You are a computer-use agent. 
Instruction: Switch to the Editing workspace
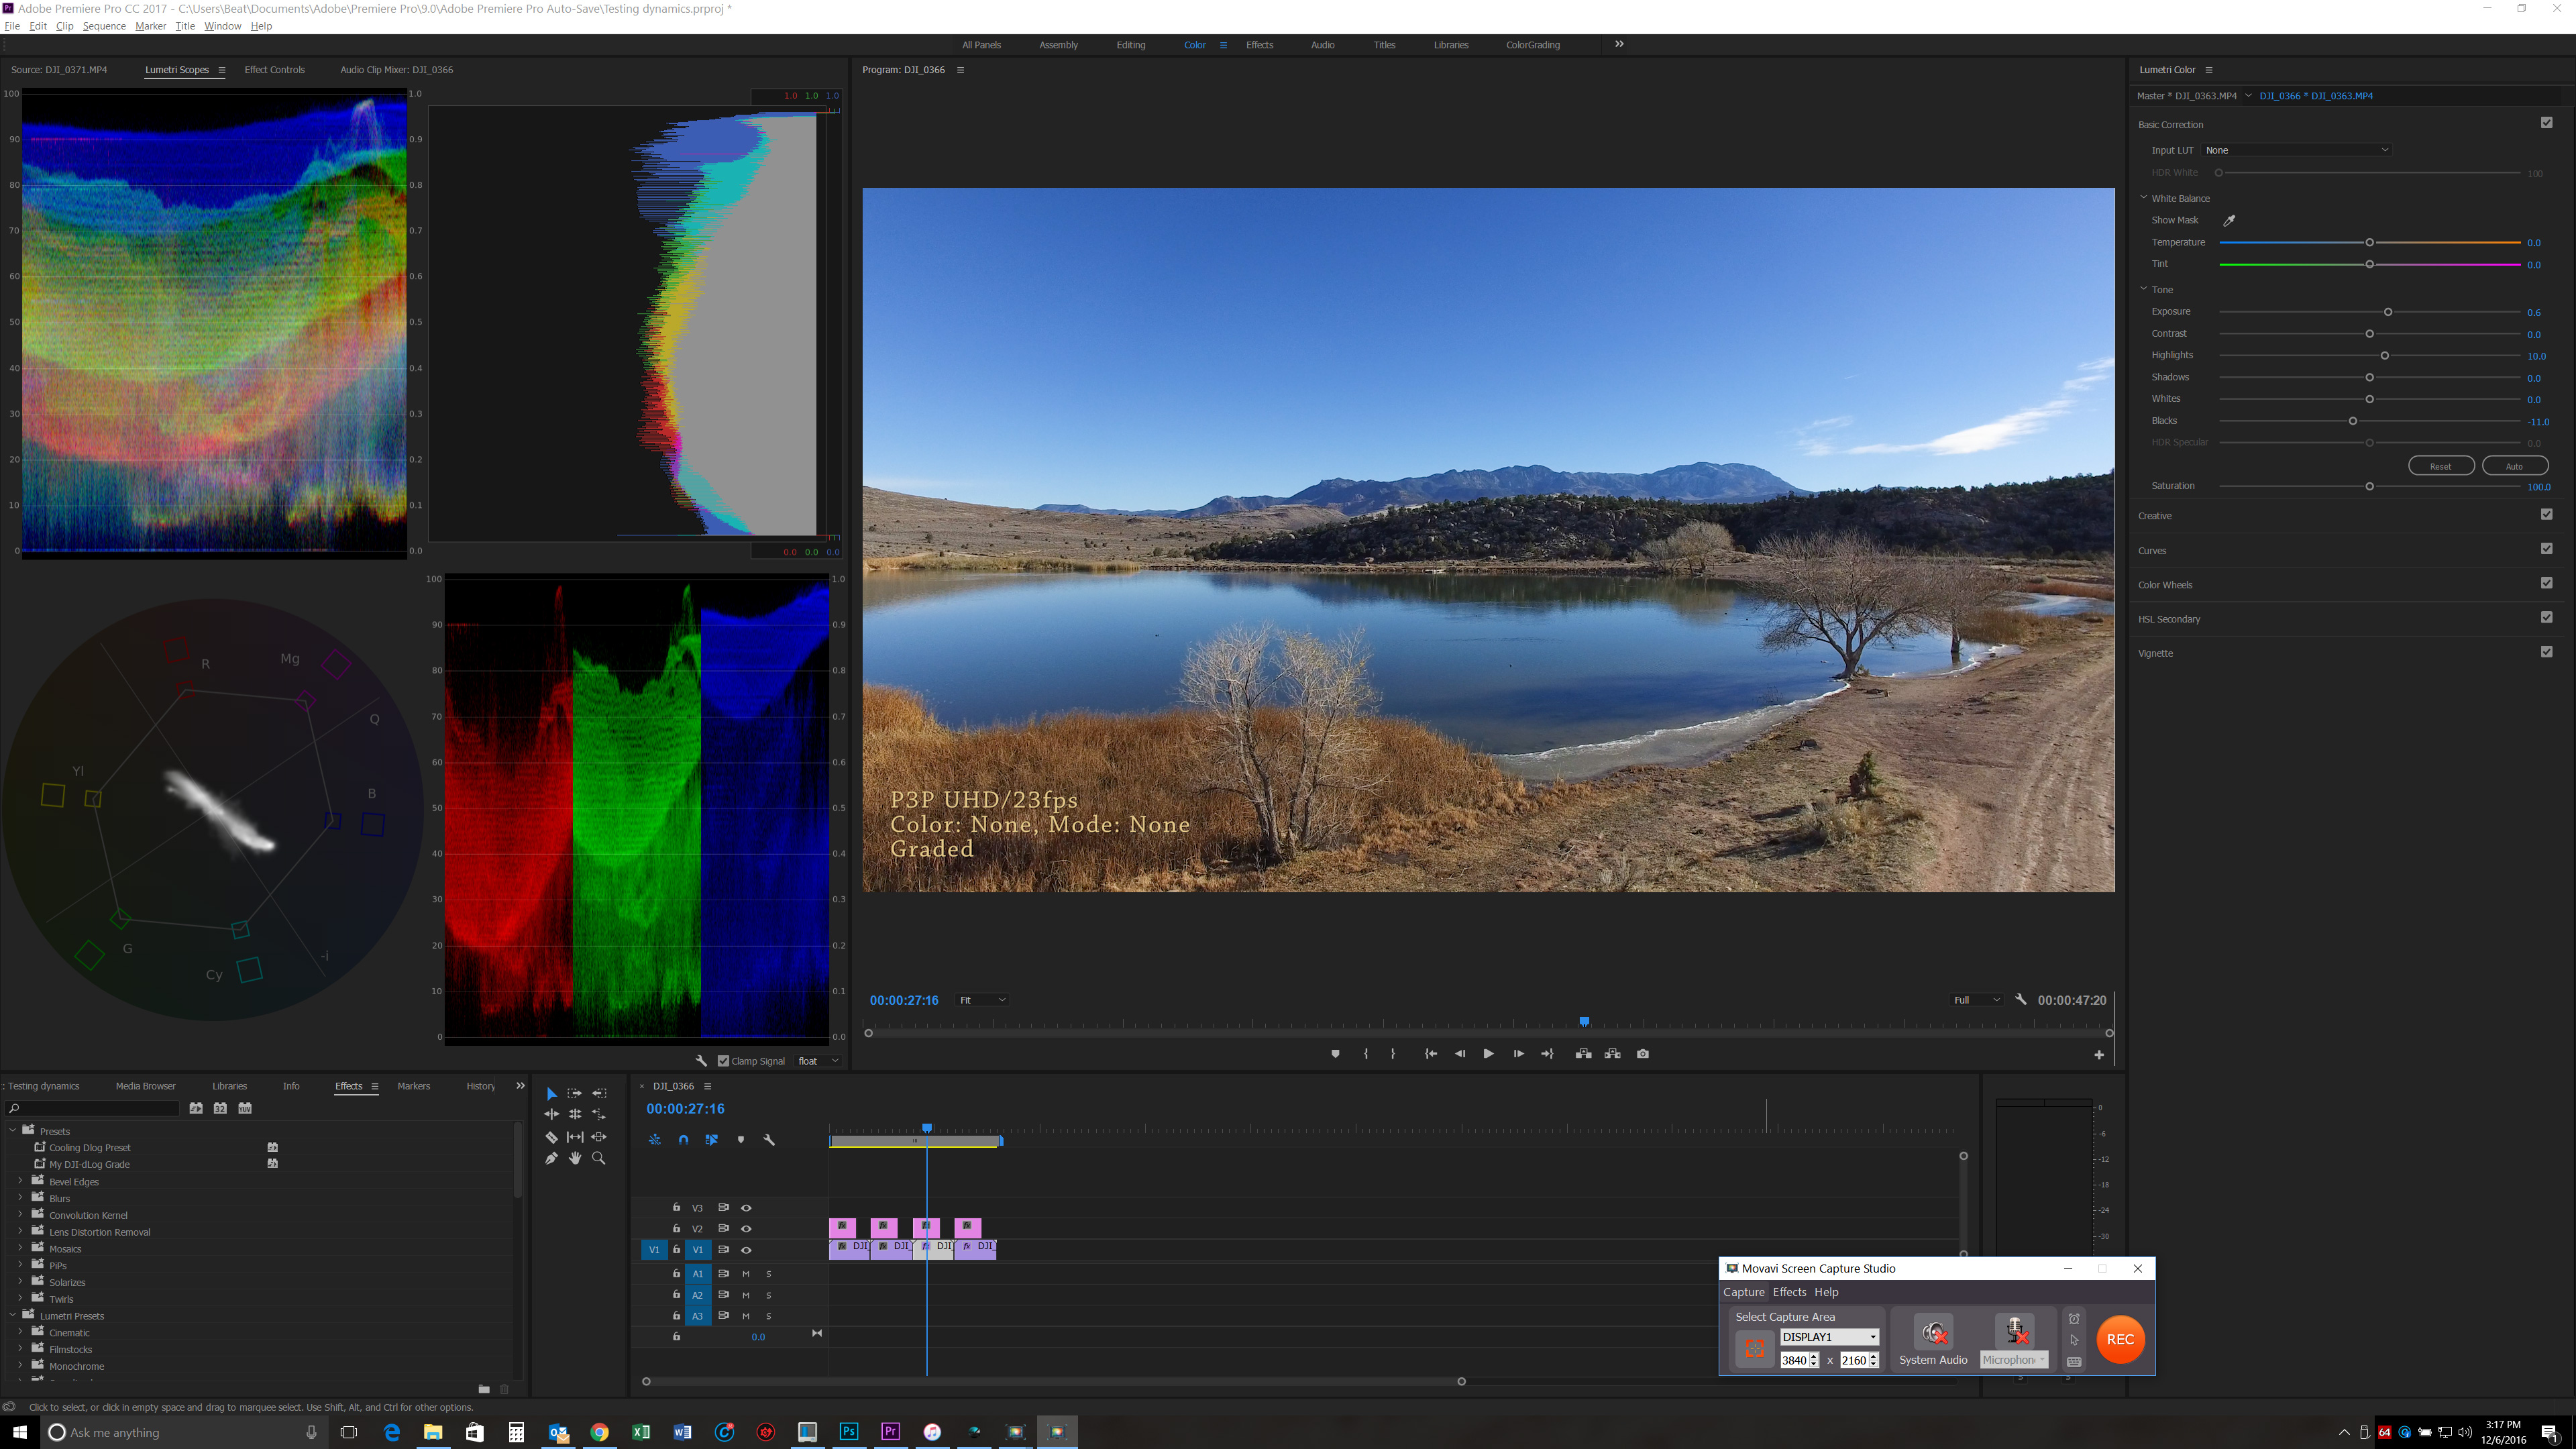pyautogui.click(x=1130, y=45)
